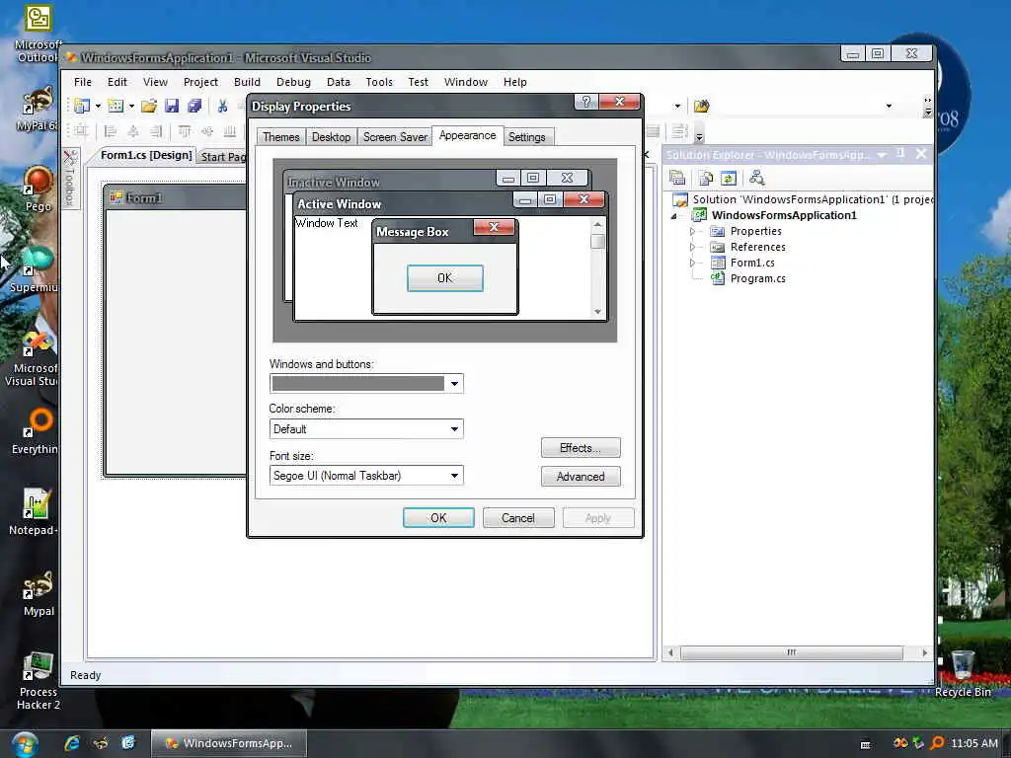Click the Align Bottoms layout icon
This screenshot has height=758, width=1011.
coord(229,131)
